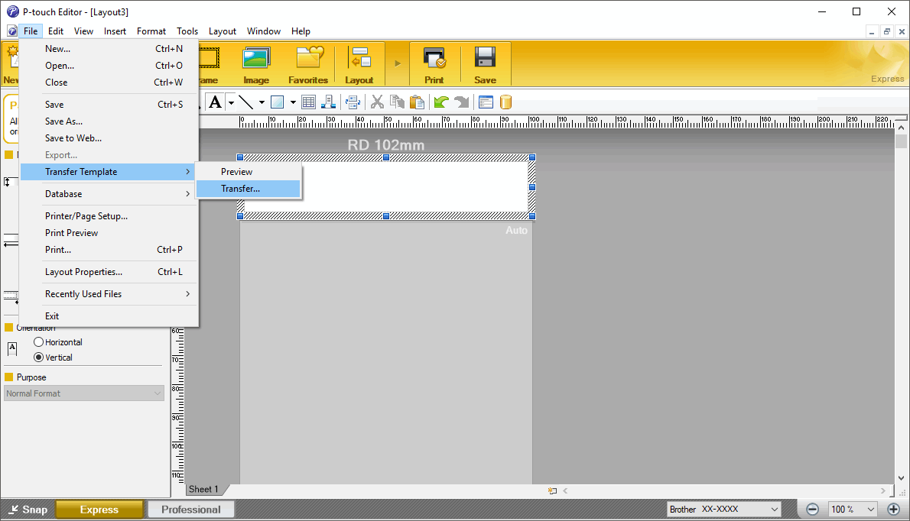Expand the Recently Used Files submenu
The width and height of the screenshot is (910, 521).
[109, 294]
